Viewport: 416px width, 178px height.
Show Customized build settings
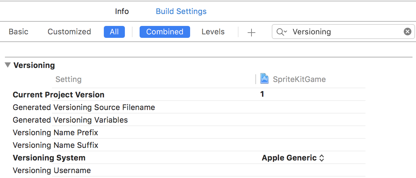point(69,32)
